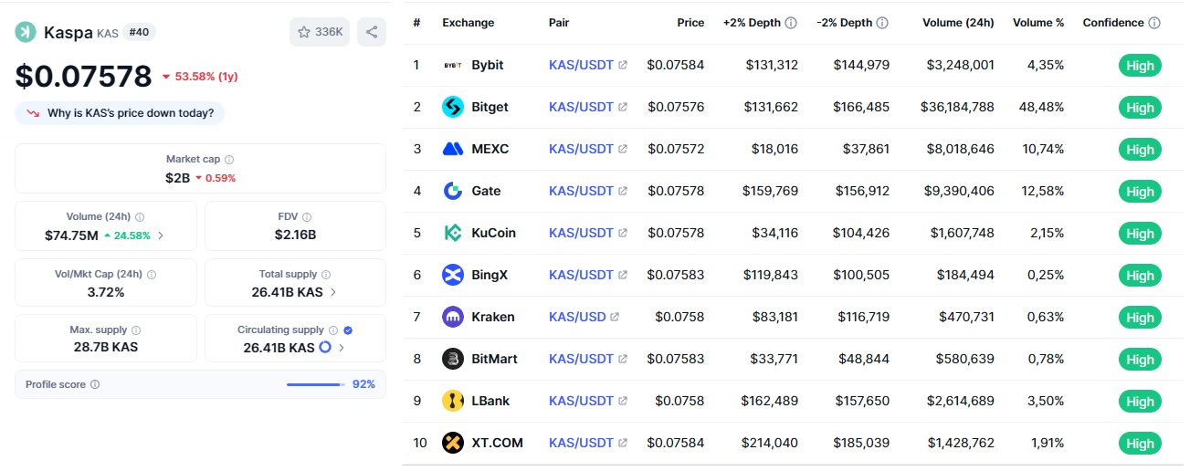Open KAS/USD pair link on Kraken
1190x471 pixels.
pos(577,318)
